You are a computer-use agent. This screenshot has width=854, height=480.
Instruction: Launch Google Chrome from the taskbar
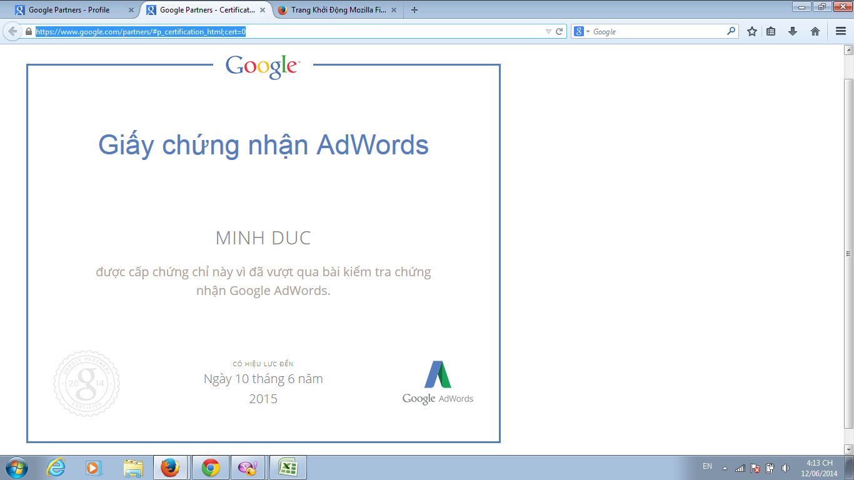(x=210, y=467)
